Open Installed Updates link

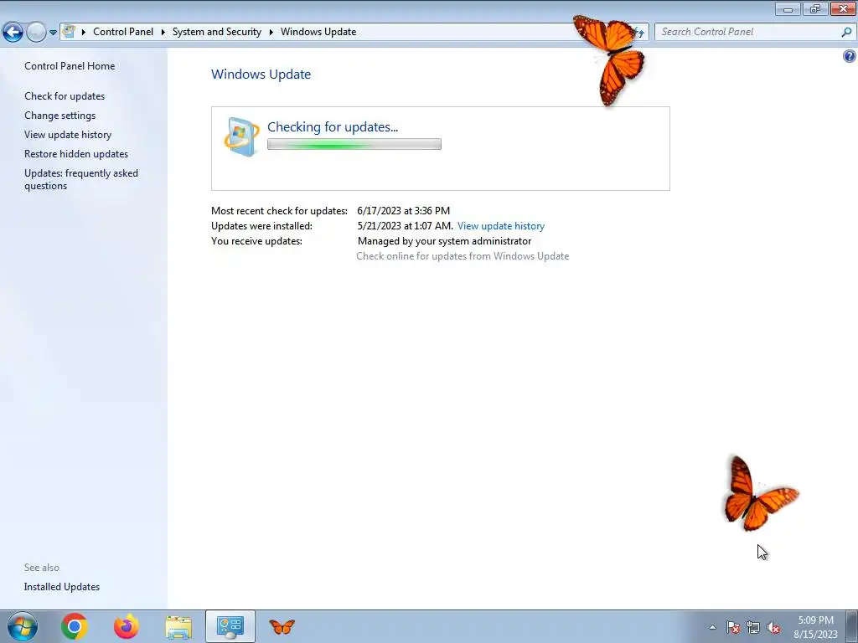[62, 587]
